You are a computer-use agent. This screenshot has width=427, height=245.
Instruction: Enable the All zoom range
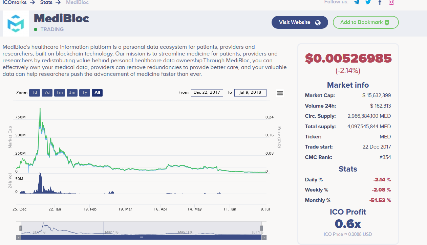tap(97, 93)
